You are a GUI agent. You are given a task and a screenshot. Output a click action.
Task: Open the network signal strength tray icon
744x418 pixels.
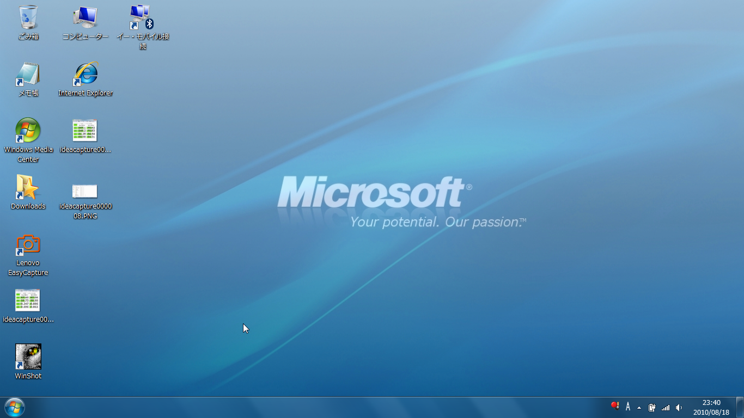(x=666, y=407)
